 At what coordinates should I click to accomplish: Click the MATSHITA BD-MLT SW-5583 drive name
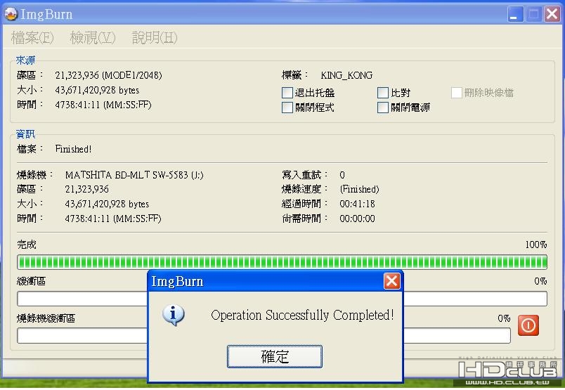[x=134, y=175]
